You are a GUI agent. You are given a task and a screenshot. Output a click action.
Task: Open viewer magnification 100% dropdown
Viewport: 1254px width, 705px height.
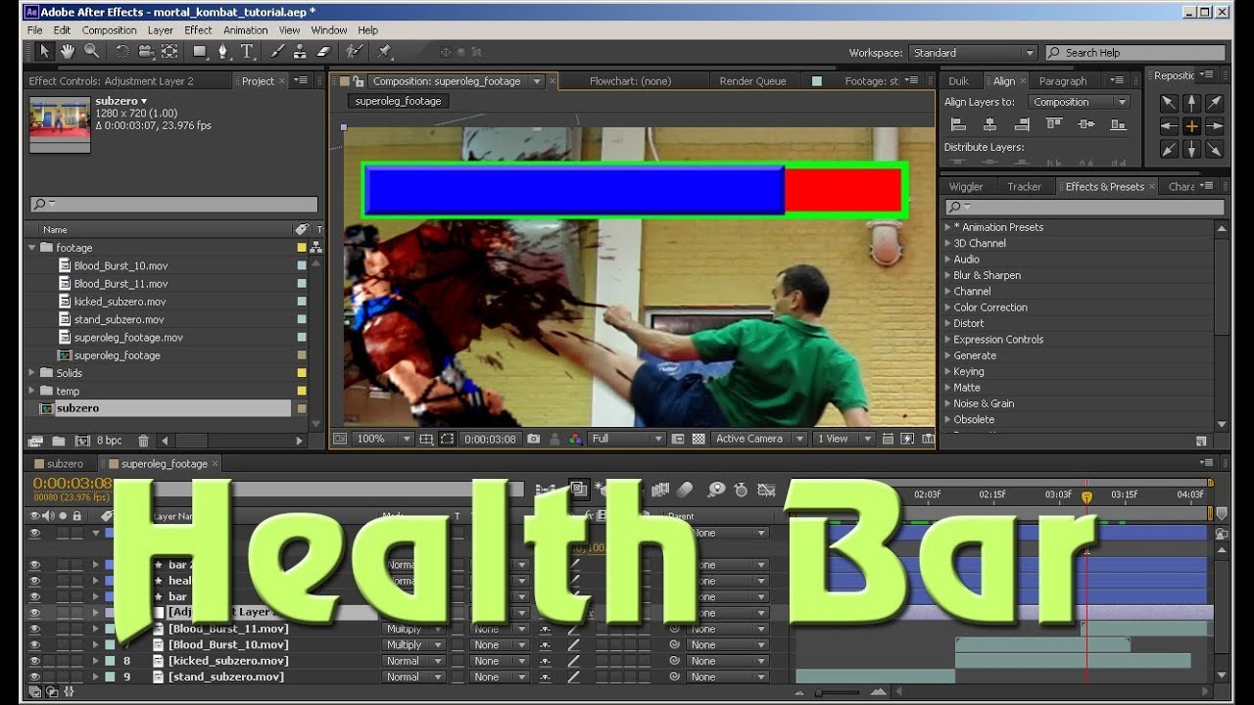(383, 439)
